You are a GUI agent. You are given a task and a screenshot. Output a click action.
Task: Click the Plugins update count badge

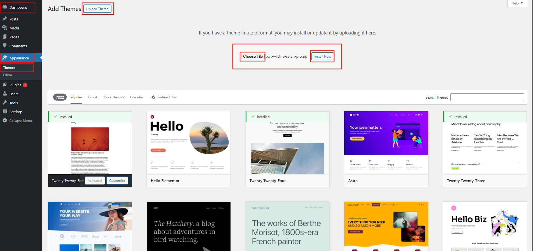click(25, 85)
